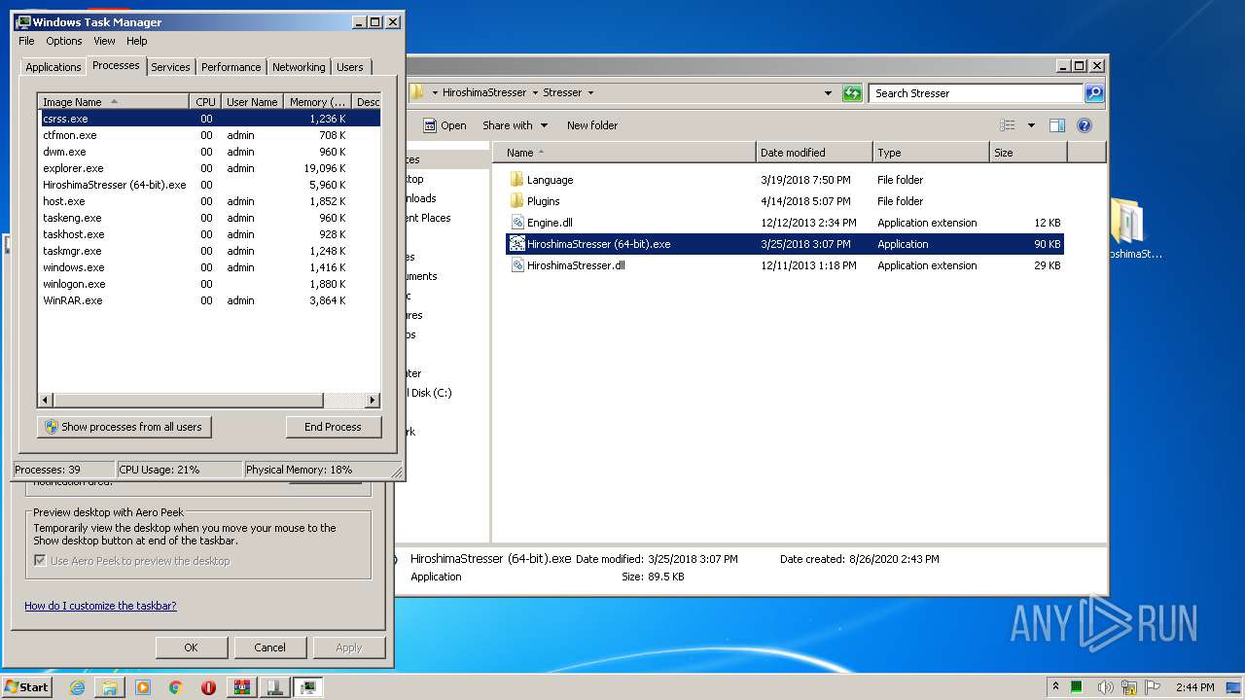
Task: Open the Explorer help icon
Action: click(1085, 125)
